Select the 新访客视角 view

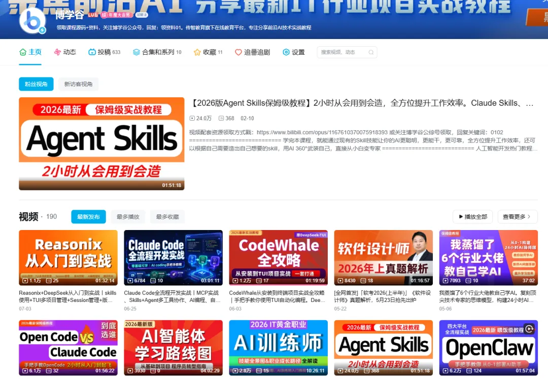pos(78,84)
